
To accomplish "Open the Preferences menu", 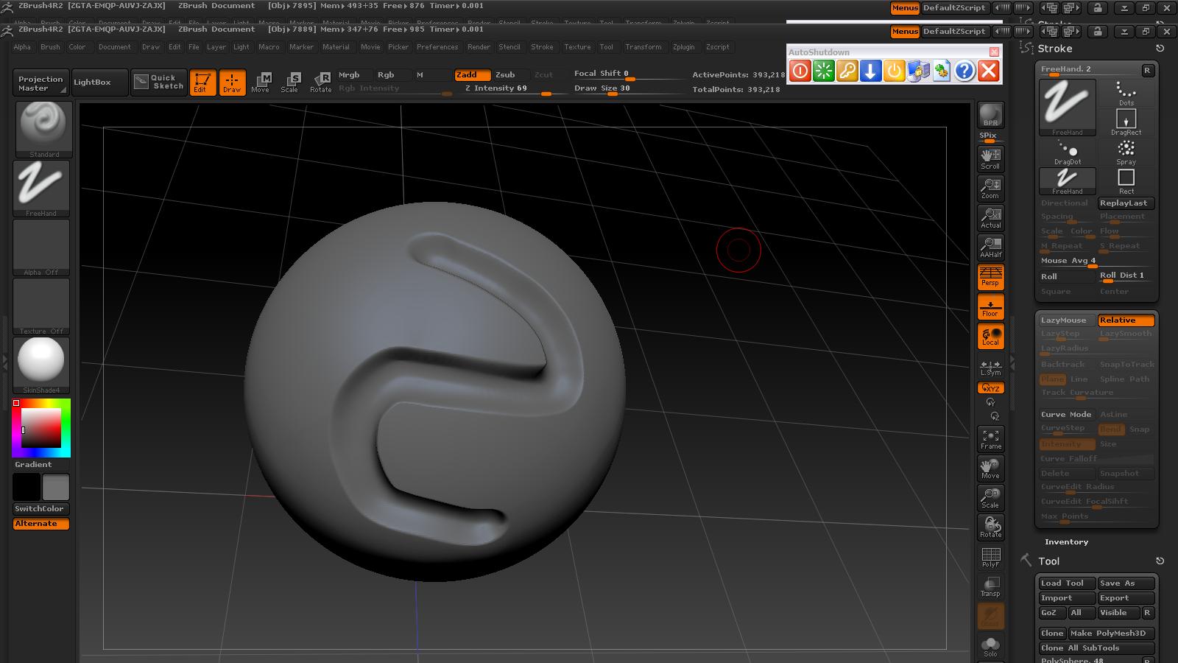I will point(437,47).
